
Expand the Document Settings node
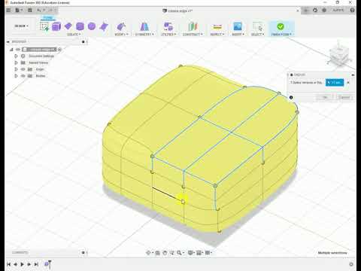[16, 56]
